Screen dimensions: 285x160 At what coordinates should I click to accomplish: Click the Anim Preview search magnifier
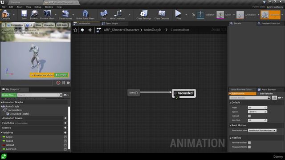[x=269, y=98]
